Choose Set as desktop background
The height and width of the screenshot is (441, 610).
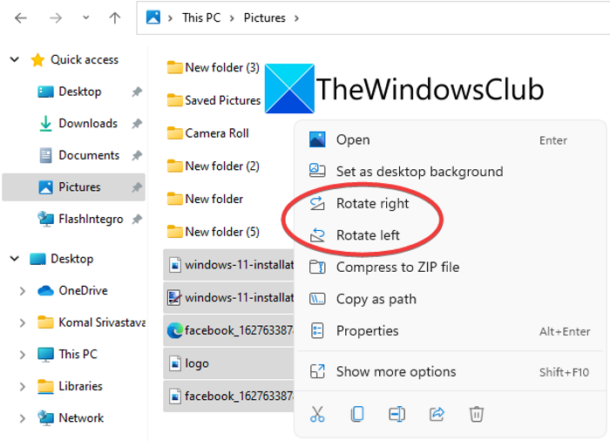pyautogui.click(x=451, y=172)
